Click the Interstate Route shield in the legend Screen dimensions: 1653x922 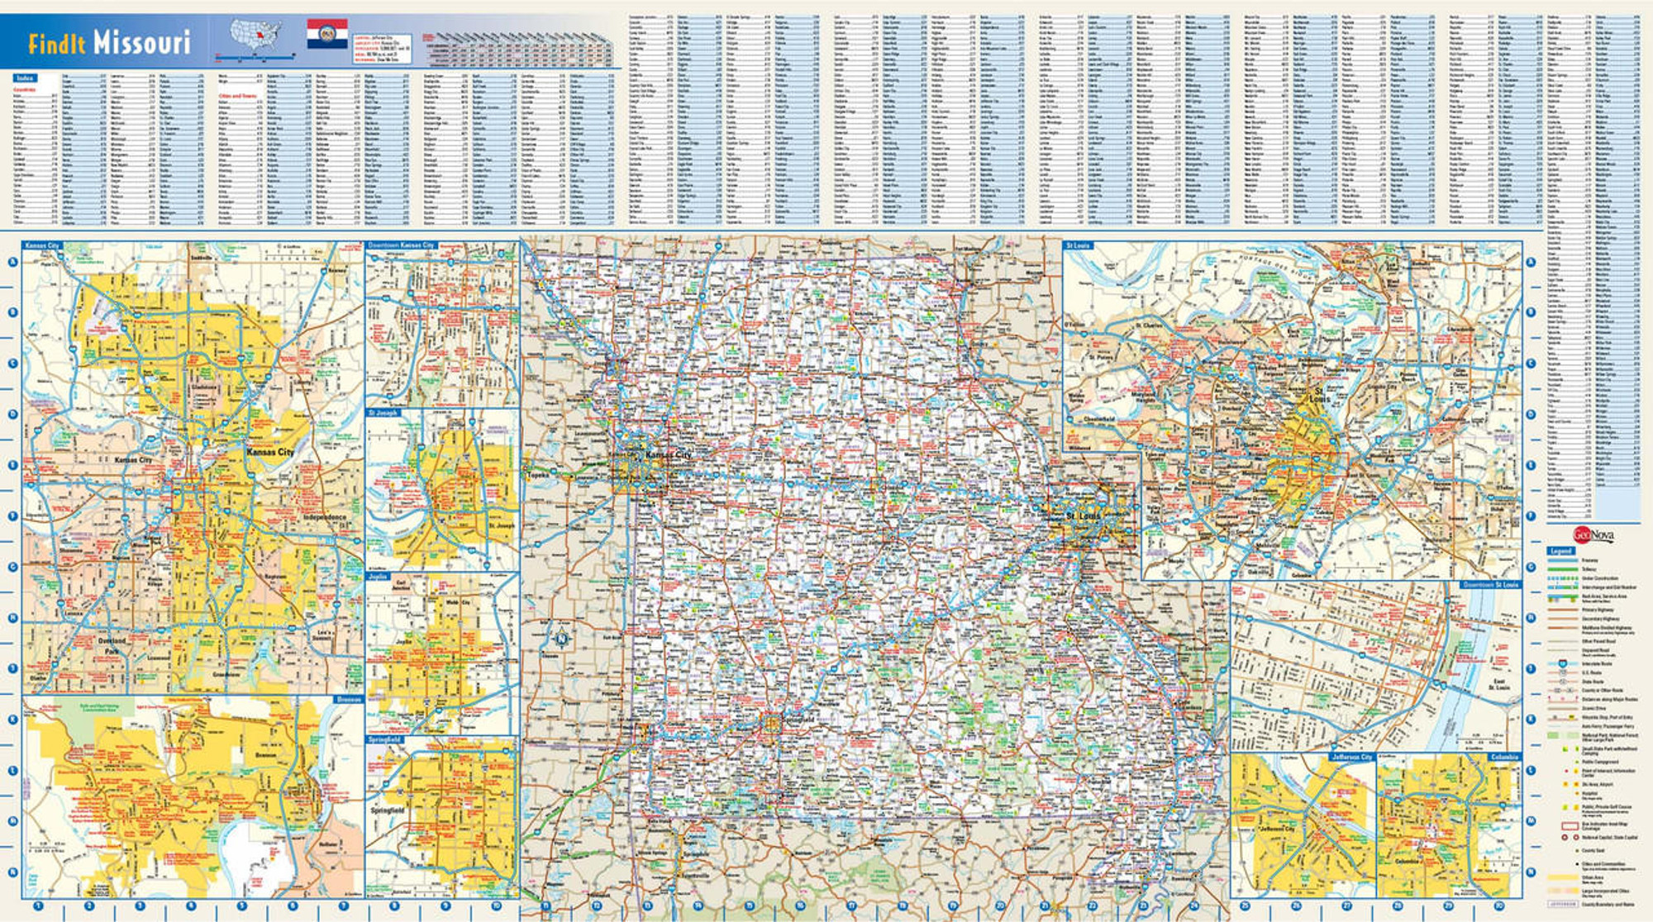click(1562, 663)
